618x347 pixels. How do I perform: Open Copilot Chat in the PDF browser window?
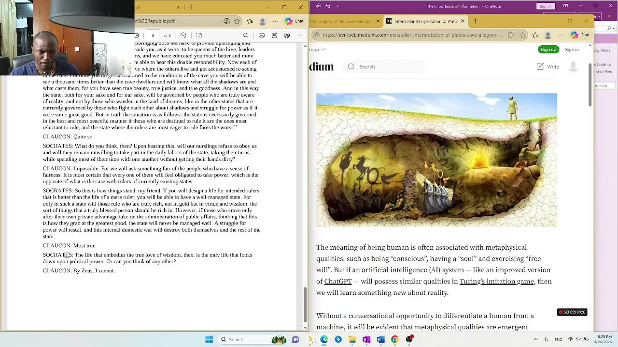click(x=294, y=21)
